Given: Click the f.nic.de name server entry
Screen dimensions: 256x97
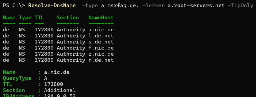Looking at the screenshot, I should [101, 48].
